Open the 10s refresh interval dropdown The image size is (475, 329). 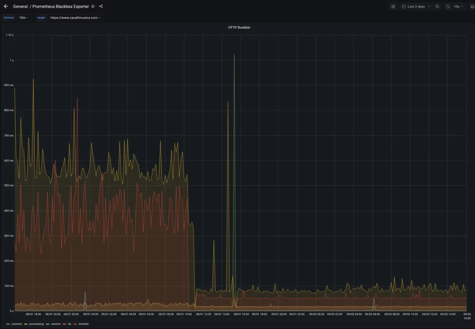[x=458, y=6]
